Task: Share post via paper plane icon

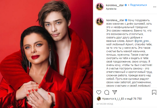Action: (x=115, y=92)
